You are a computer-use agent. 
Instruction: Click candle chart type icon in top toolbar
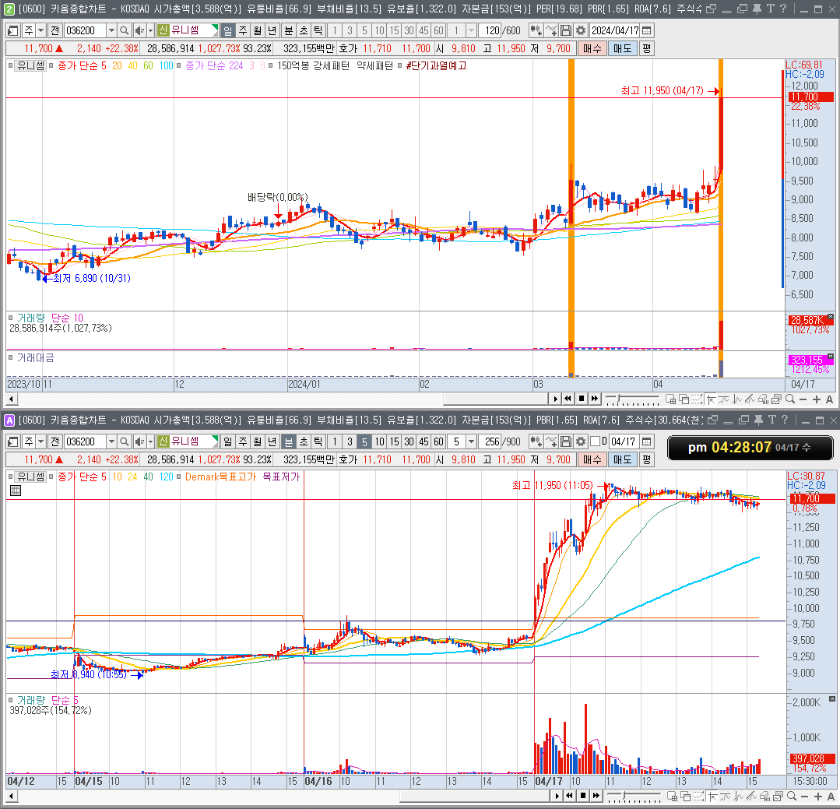(x=536, y=30)
